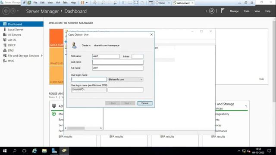Image resolution: width=276 pixels, height=155 pixels.
Task: Click the taskbar search icon
Action: coord(15,151)
